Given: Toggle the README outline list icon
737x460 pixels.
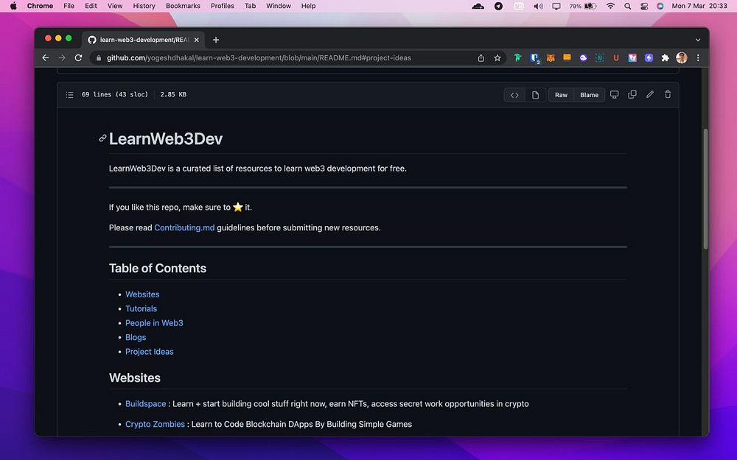Looking at the screenshot, I should [x=69, y=95].
